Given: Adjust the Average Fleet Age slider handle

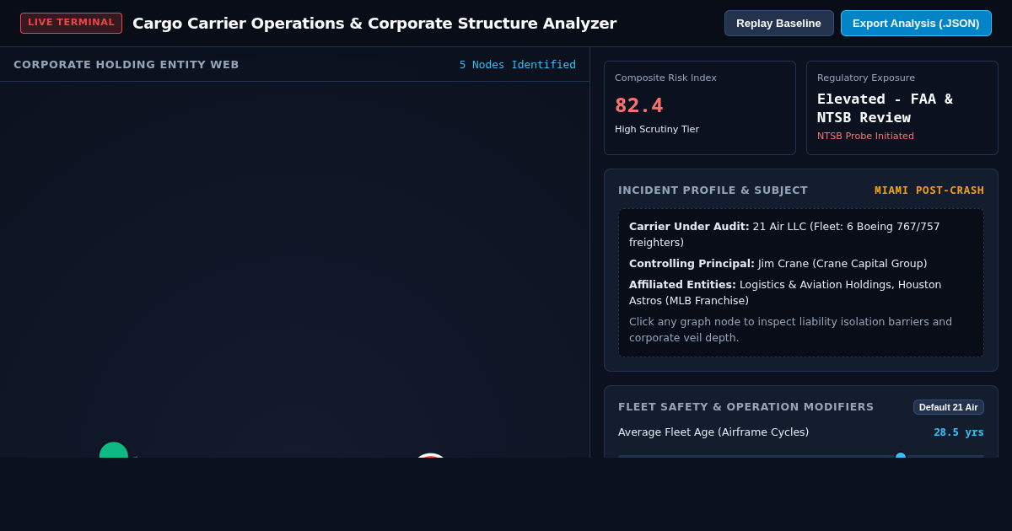Looking at the screenshot, I should (x=901, y=455).
